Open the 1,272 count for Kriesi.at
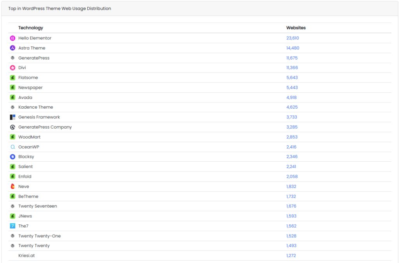The height and width of the screenshot is (263, 399). click(x=291, y=256)
